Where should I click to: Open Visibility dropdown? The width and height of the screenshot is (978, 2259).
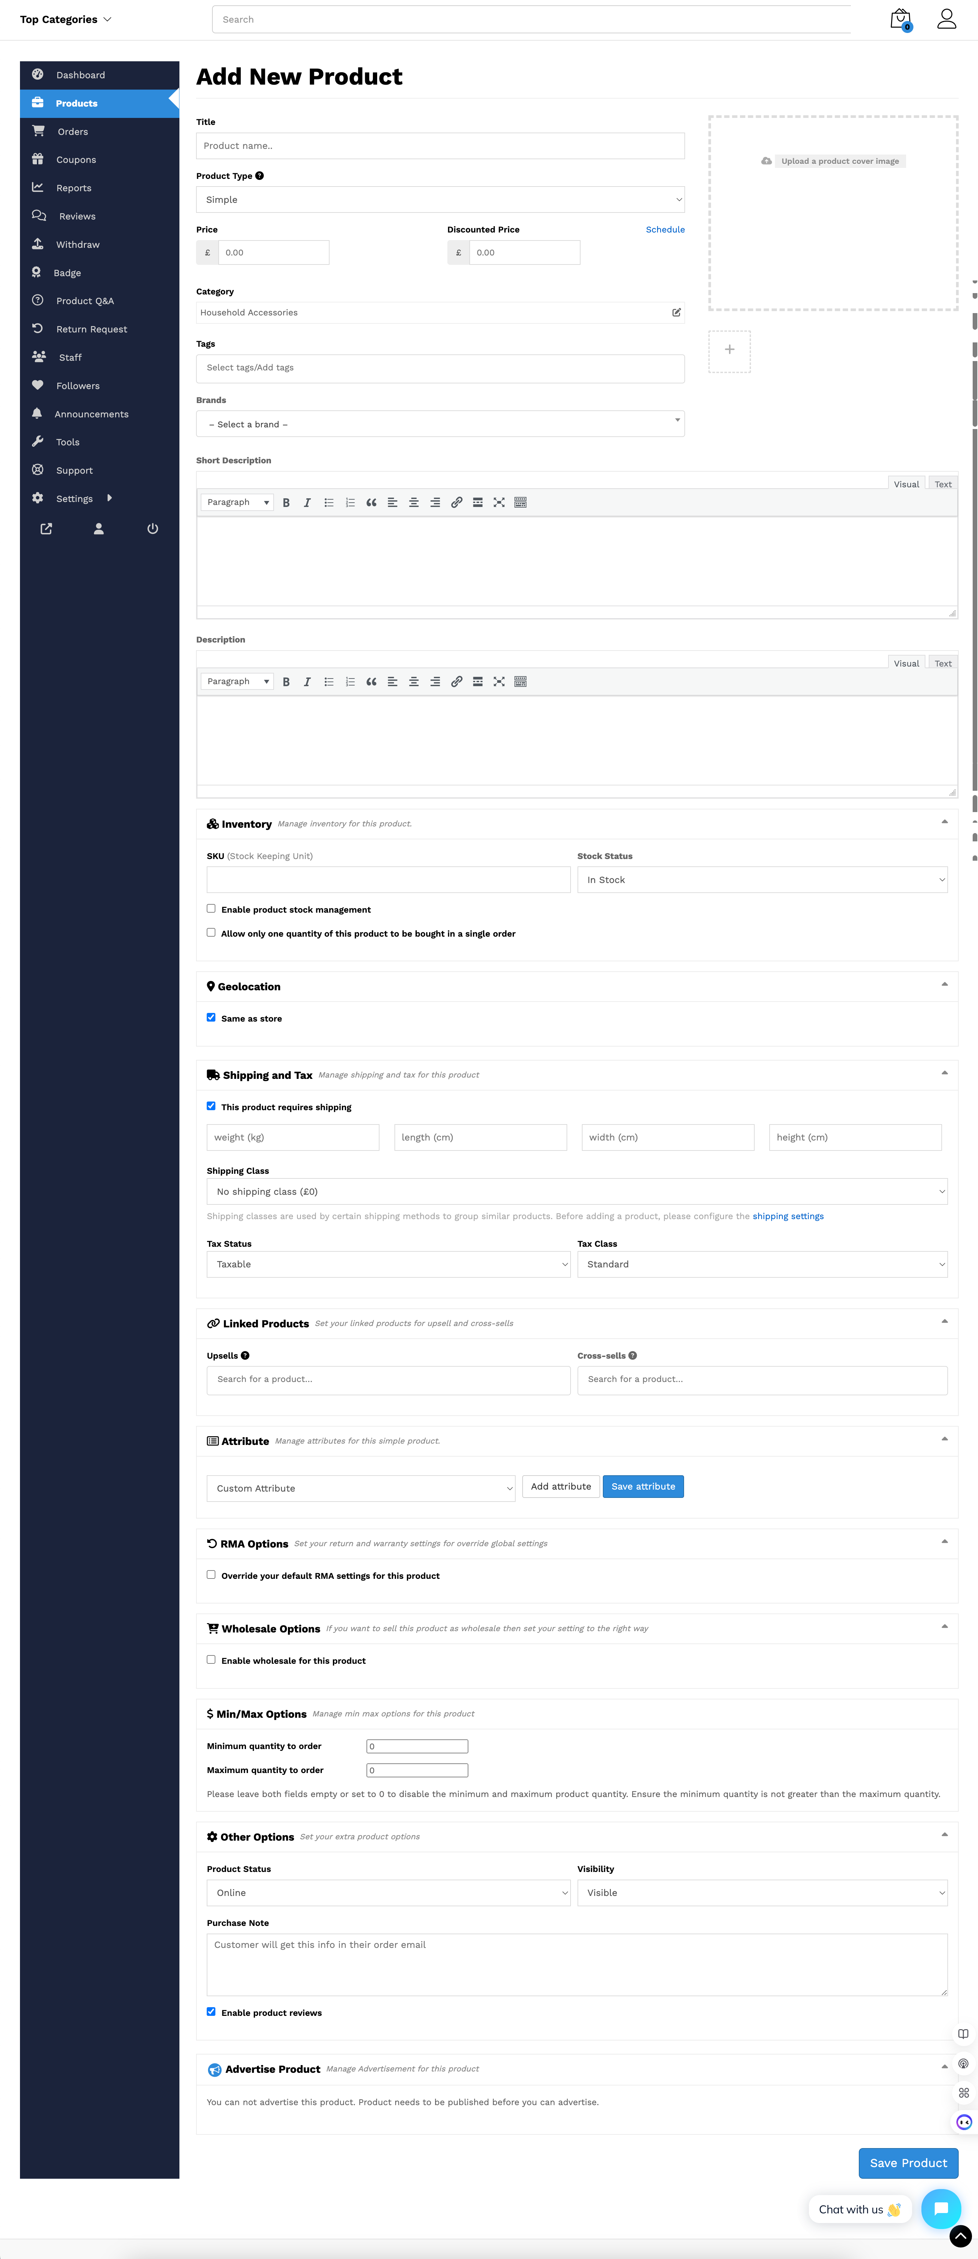762,1893
